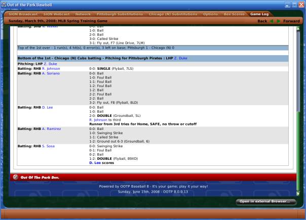Click 1-2: DOUBLE (Flyball, 89XD) entry

pos(113,159)
